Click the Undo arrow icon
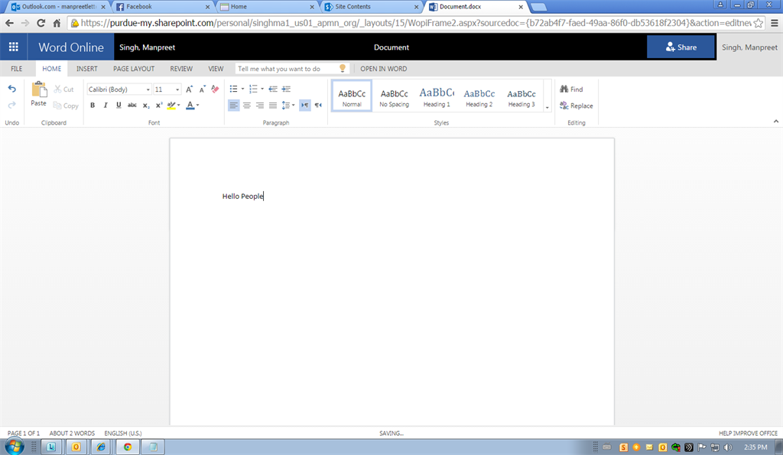The image size is (783, 455). (x=12, y=89)
